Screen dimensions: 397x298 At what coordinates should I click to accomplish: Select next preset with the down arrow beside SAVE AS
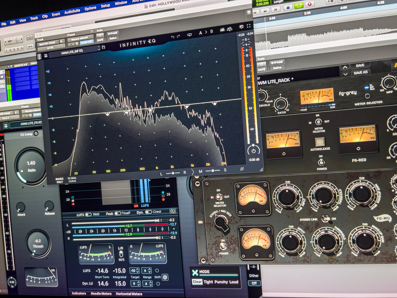pos(345,74)
